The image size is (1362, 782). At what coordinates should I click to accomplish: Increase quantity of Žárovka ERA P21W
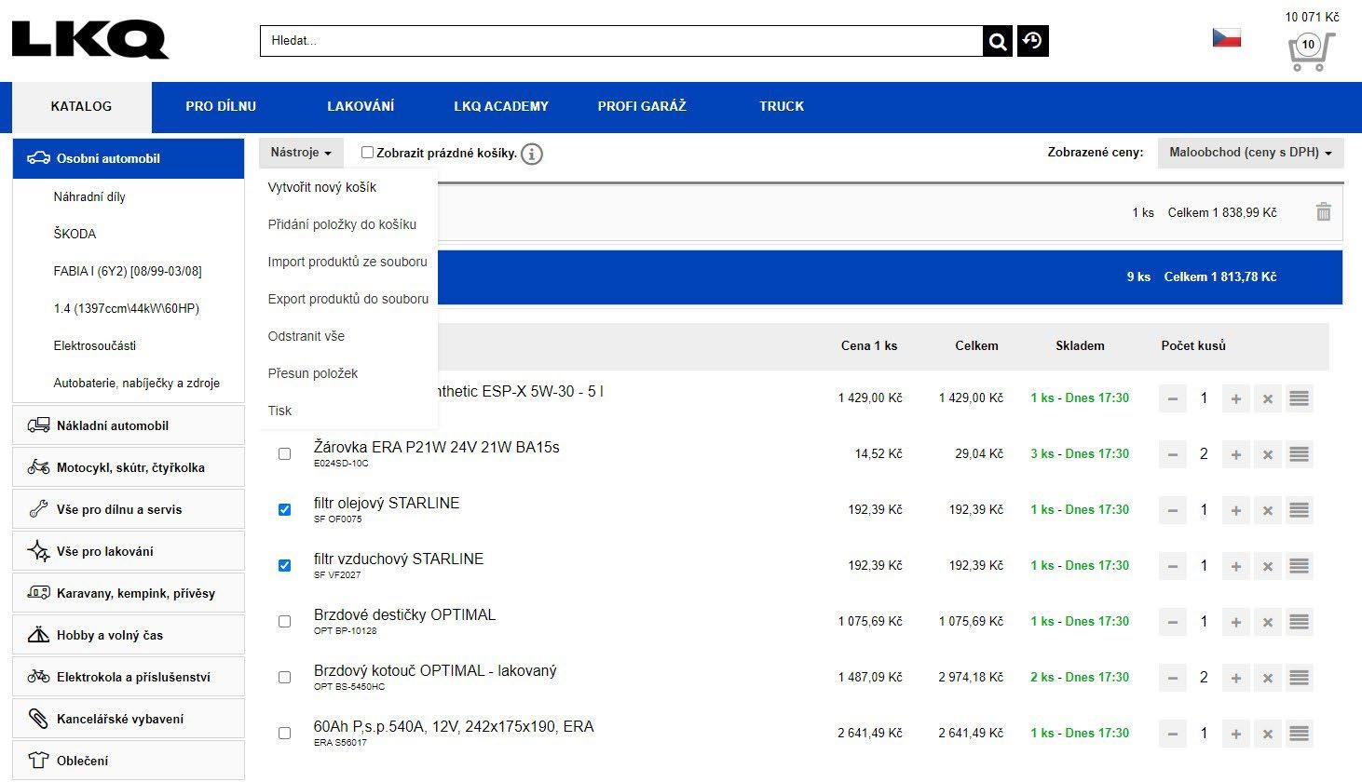[x=1235, y=454]
